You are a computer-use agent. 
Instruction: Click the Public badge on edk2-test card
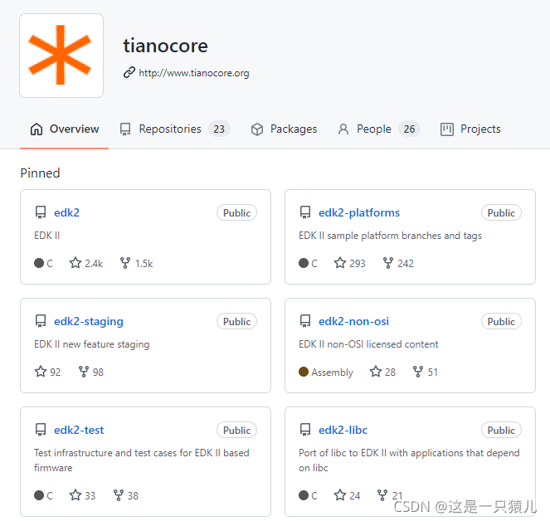click(236, 430)
